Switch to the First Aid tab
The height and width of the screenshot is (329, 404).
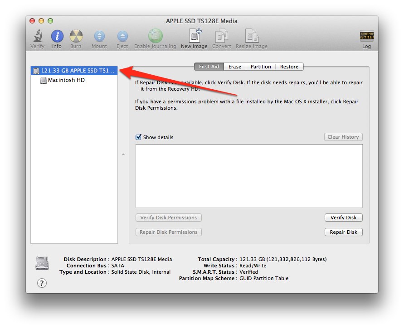coord(209,67)
